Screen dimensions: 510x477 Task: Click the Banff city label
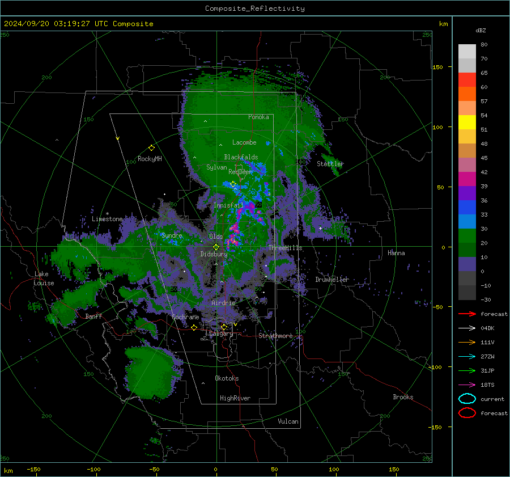(x=93, y=316)
